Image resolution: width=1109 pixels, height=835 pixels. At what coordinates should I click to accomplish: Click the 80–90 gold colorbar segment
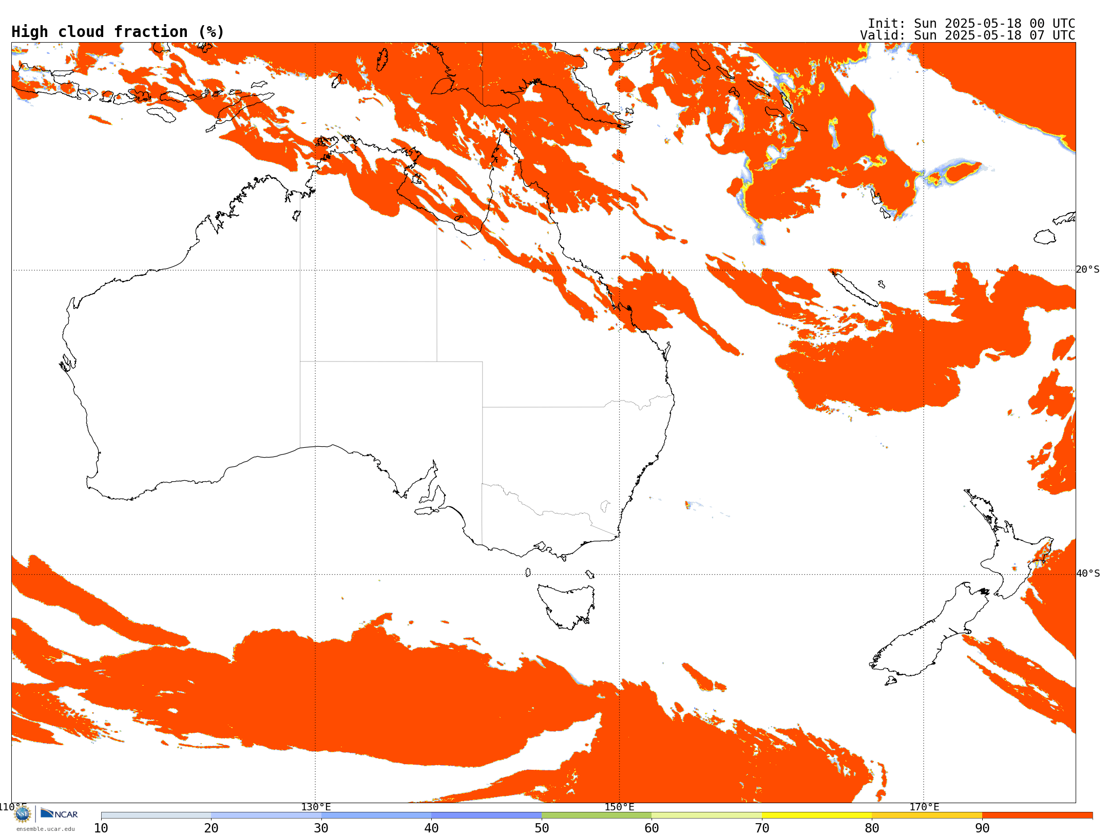[927, 815]
